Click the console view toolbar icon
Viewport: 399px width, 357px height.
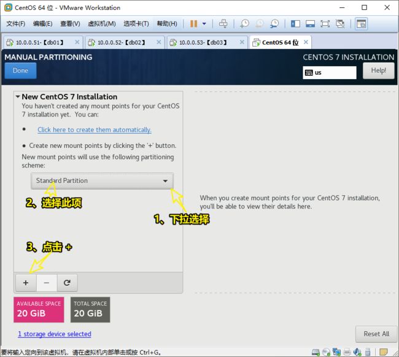point(361,24)
